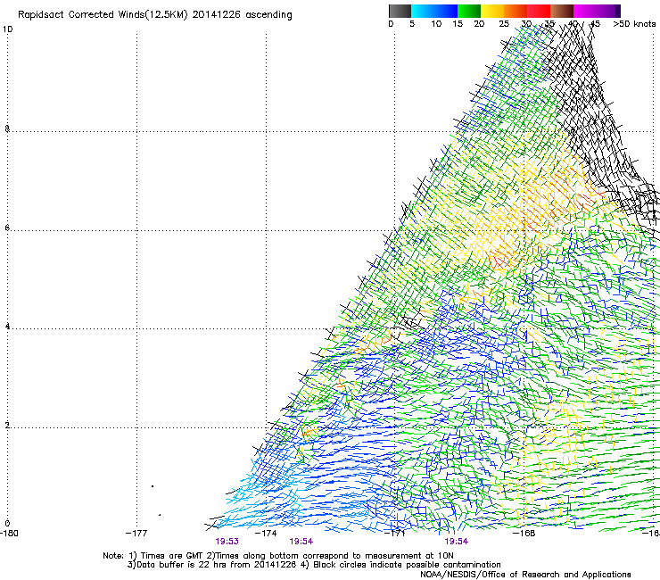Click the brown 35-40 knots legend swatch
Screen dimensions: 660x580
[x=562, y=11]
